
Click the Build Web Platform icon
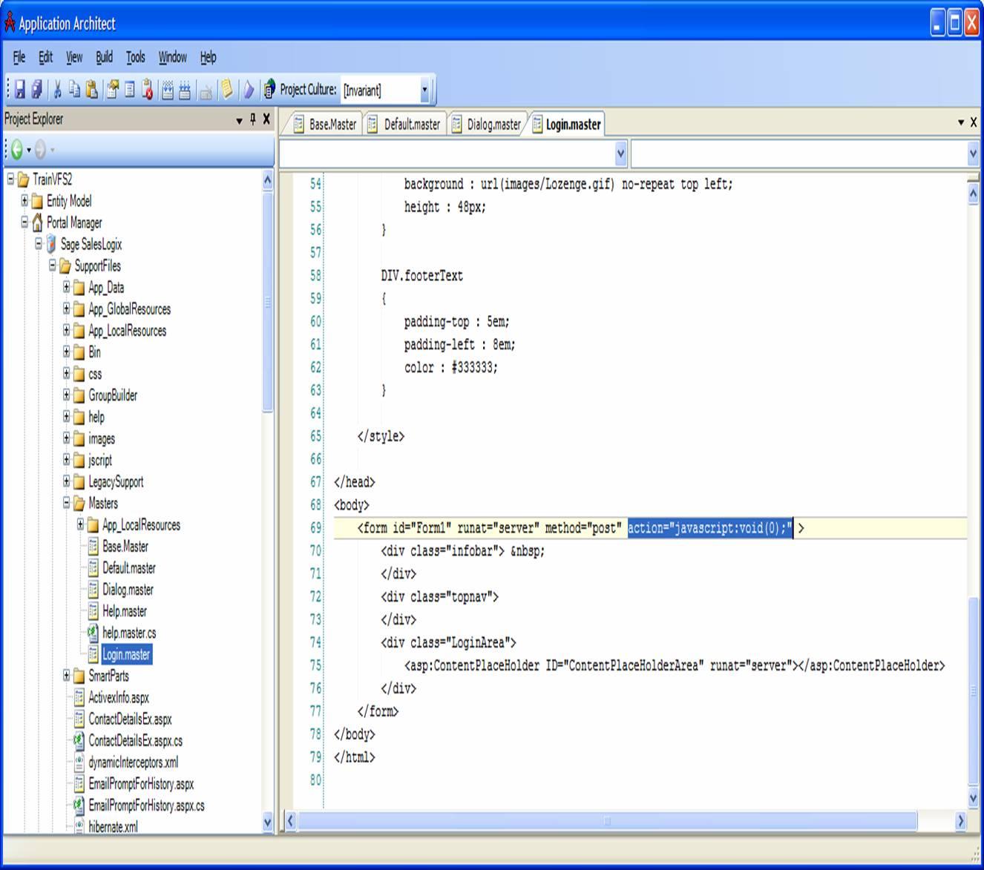(168, 90)
